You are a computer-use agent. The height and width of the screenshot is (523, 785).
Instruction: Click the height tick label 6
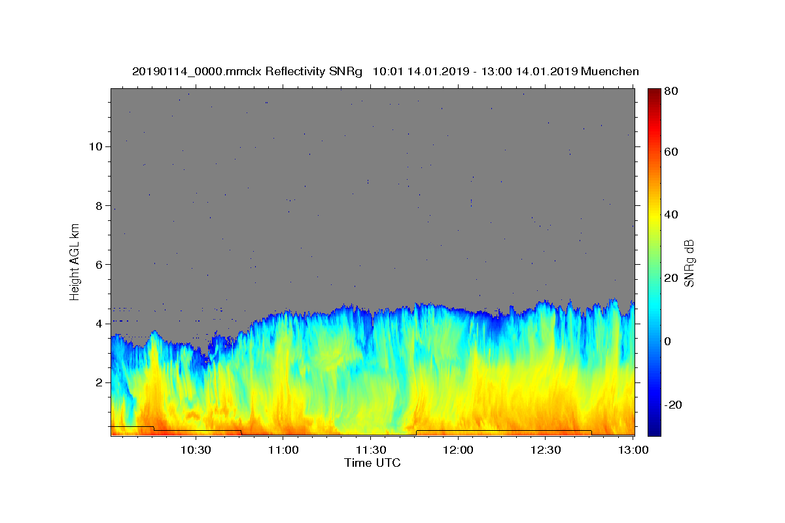[98, 264]
